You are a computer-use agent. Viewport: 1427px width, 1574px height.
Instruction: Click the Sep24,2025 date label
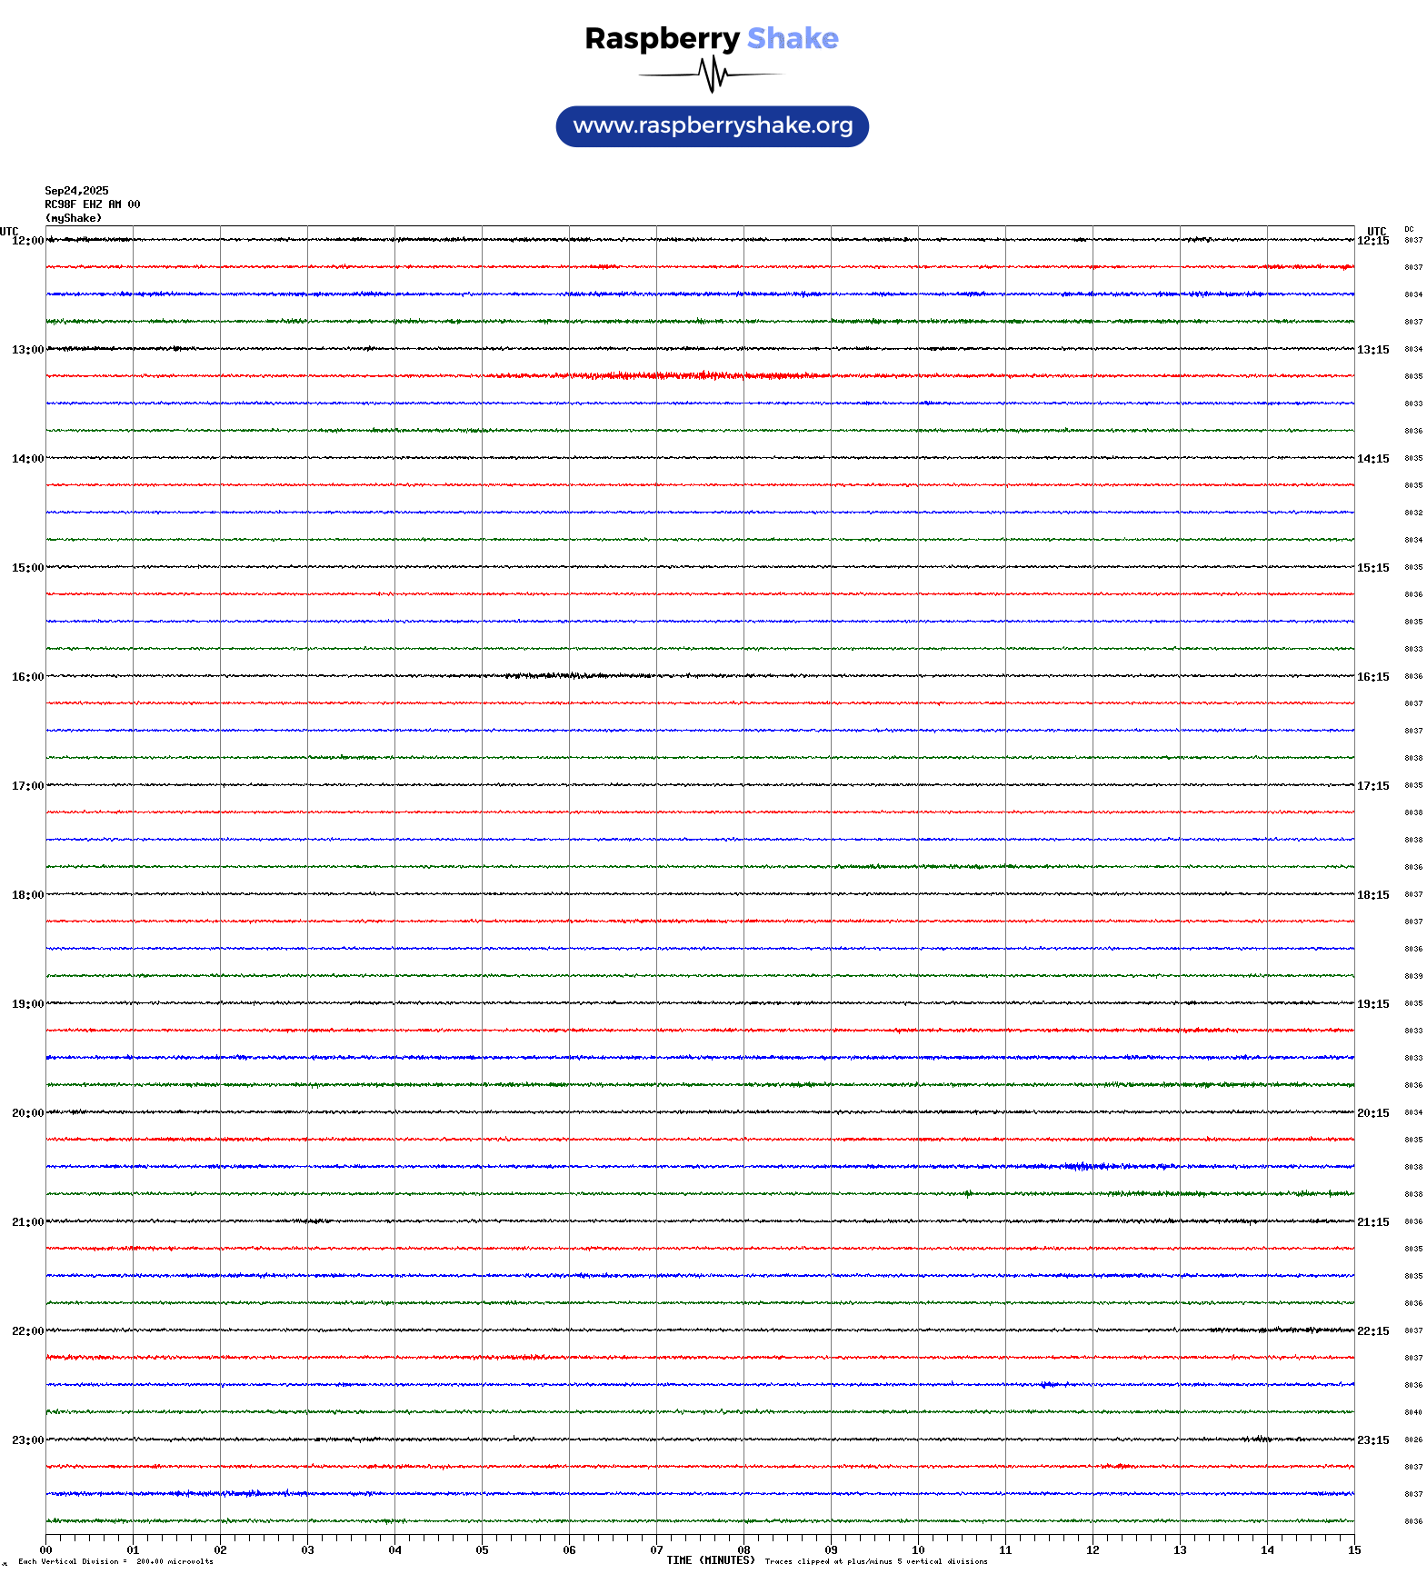click(76, 191)
